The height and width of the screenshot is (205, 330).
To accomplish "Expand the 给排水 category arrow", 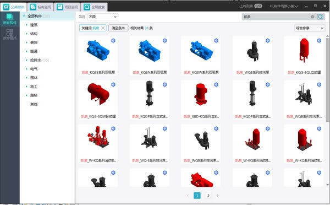I will [x=27, y=60].
